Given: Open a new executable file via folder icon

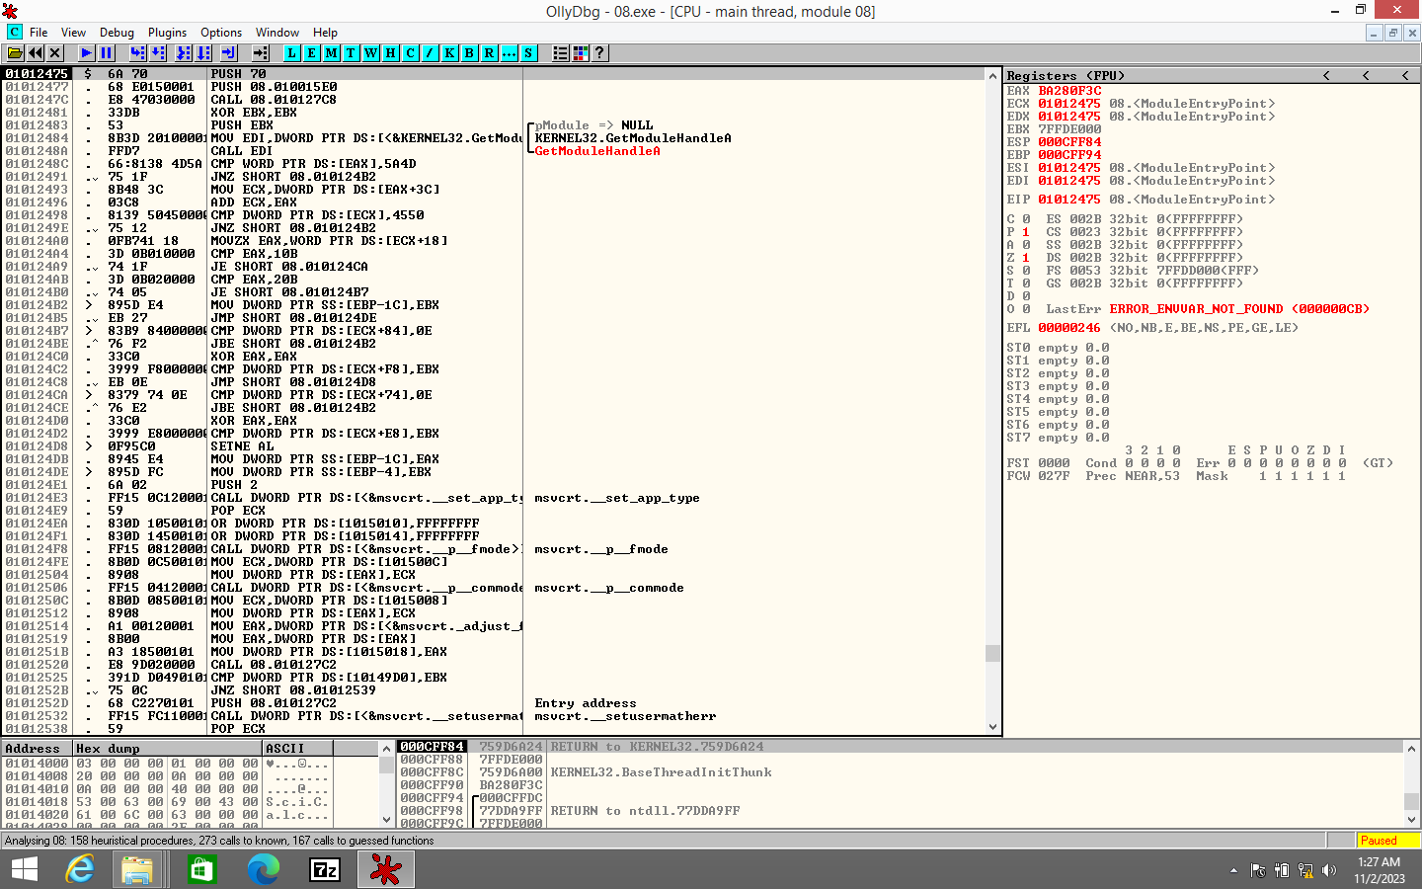Looking at the screenshot, I should coord(15,53).
